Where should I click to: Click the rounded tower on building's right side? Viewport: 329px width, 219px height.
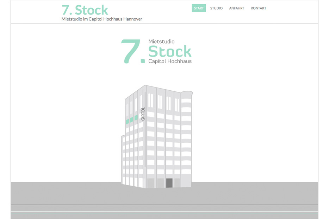pos(186,137)
